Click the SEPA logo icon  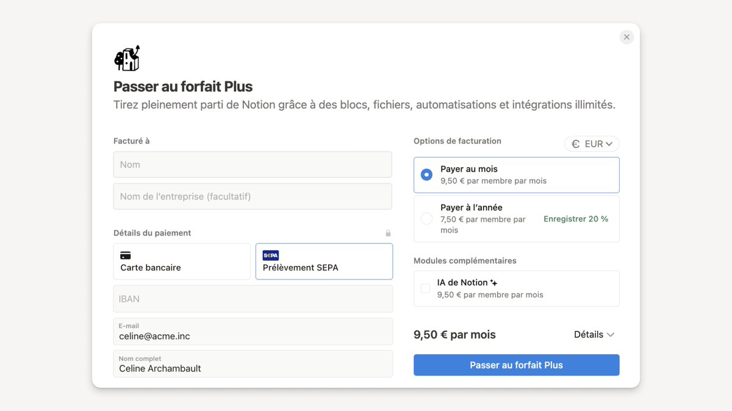point(270,255)
